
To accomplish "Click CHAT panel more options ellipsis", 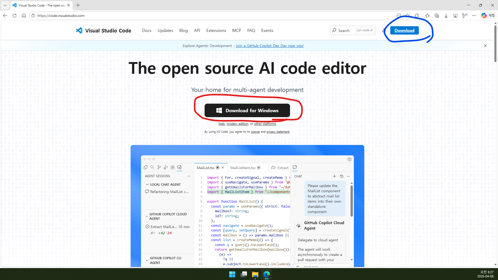I will pos(348,176).
